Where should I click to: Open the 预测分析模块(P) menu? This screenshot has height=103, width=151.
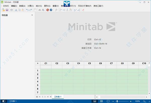click(x=85, y=6)
